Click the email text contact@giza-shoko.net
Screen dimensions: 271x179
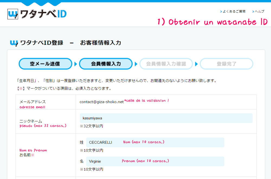pos(102,102)
